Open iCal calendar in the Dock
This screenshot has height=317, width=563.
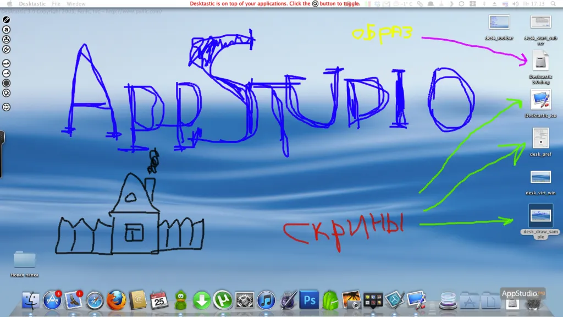[159, 300]
